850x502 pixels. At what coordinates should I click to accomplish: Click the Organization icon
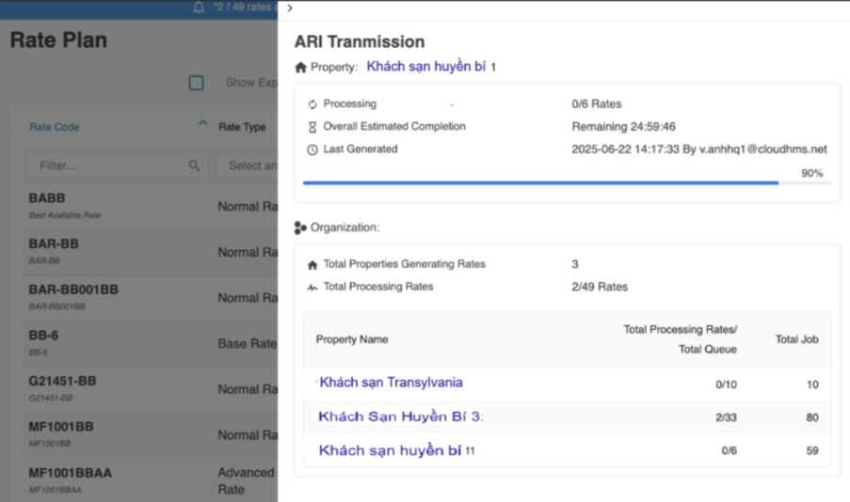[x=300, y=227]
